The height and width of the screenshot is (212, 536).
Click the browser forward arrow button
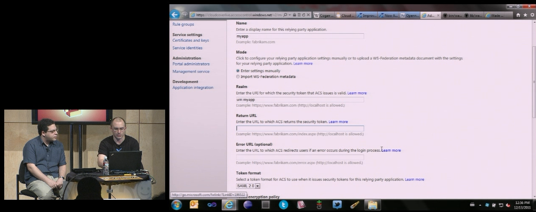[x=185, y=15]
